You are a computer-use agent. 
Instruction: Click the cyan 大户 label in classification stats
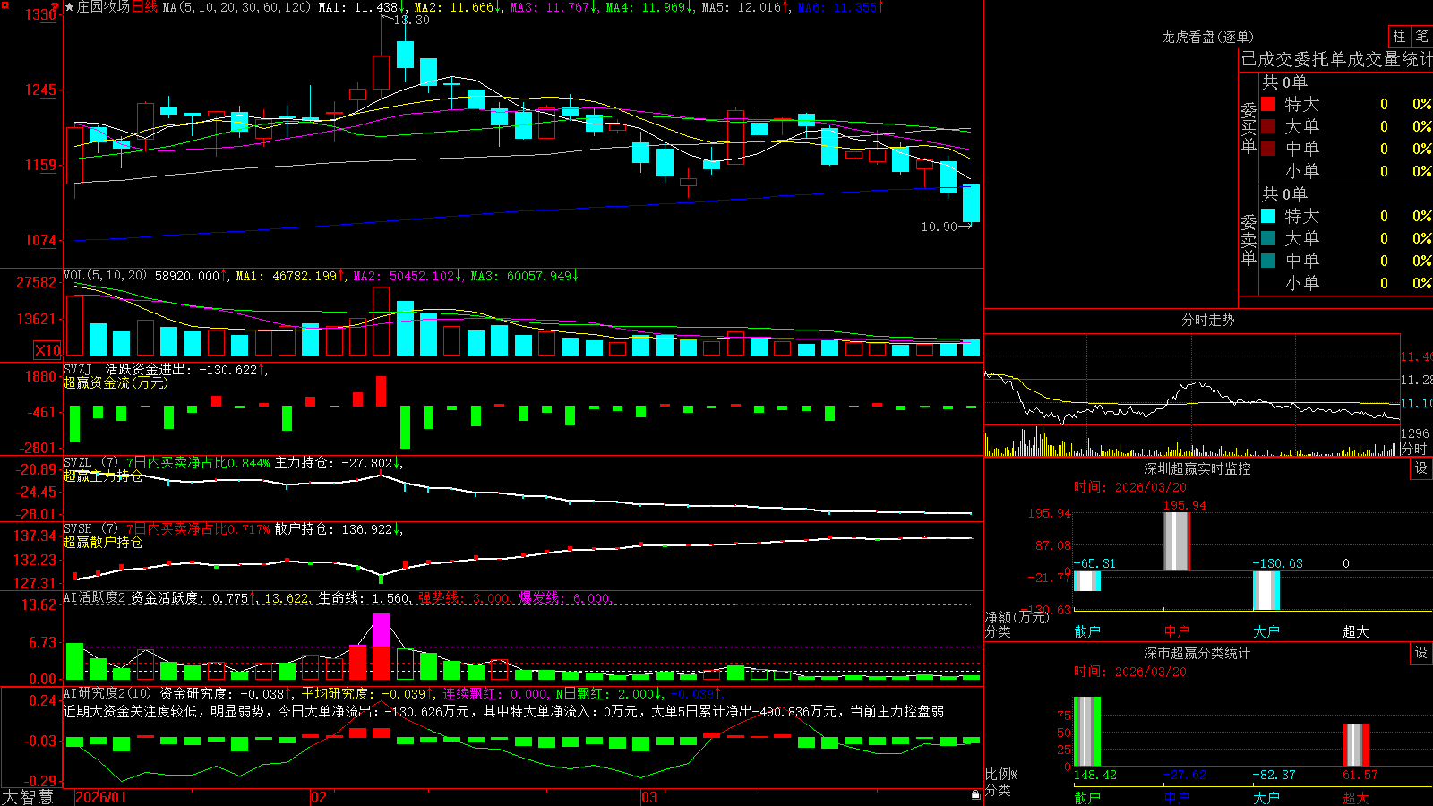[1266, 797]
